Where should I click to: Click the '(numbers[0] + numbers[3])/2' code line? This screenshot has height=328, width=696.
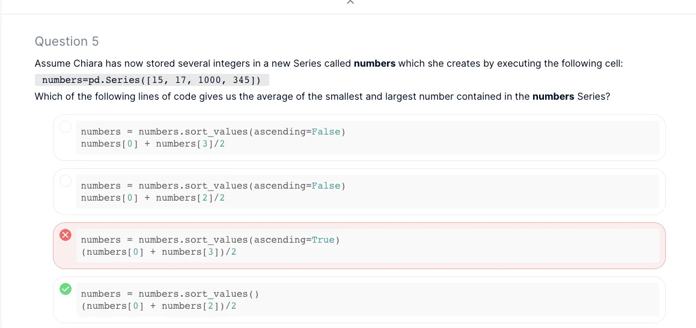coord(159,252)
